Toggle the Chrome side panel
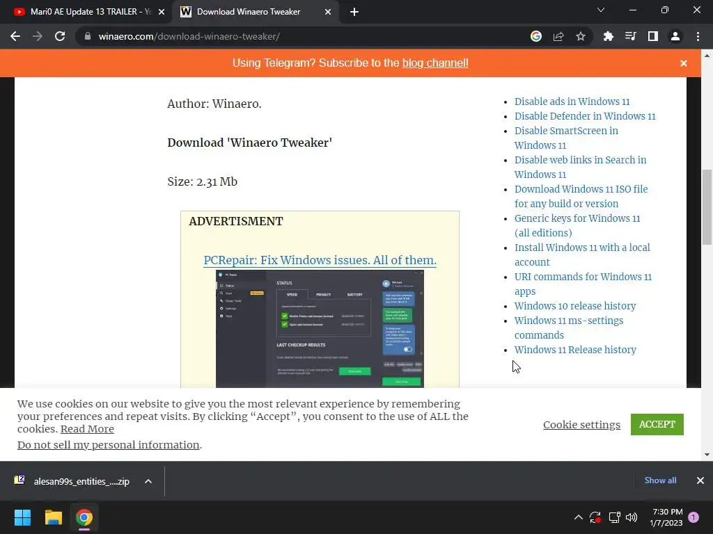The height and width of the screenshot is (534, 713). coord(653,36)
